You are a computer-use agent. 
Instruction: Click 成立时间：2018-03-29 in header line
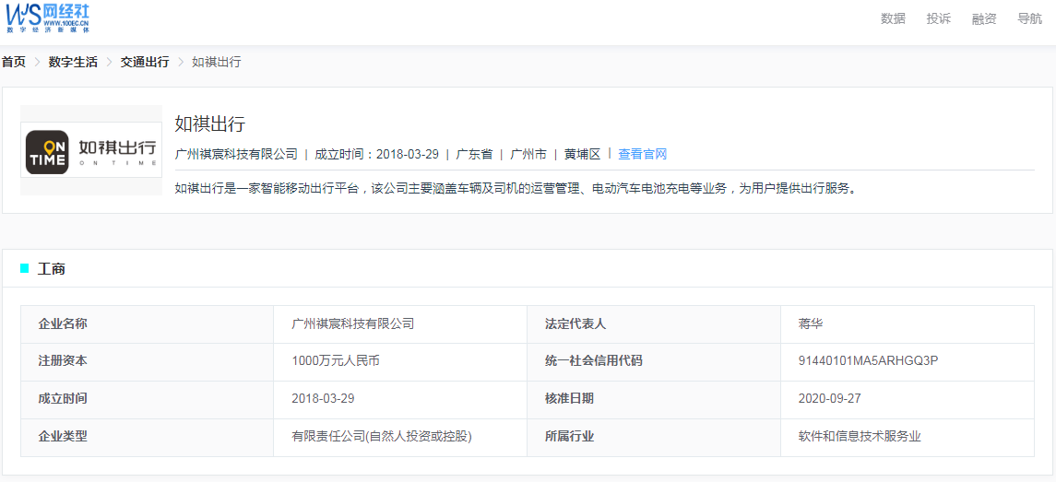coord(376,154)
